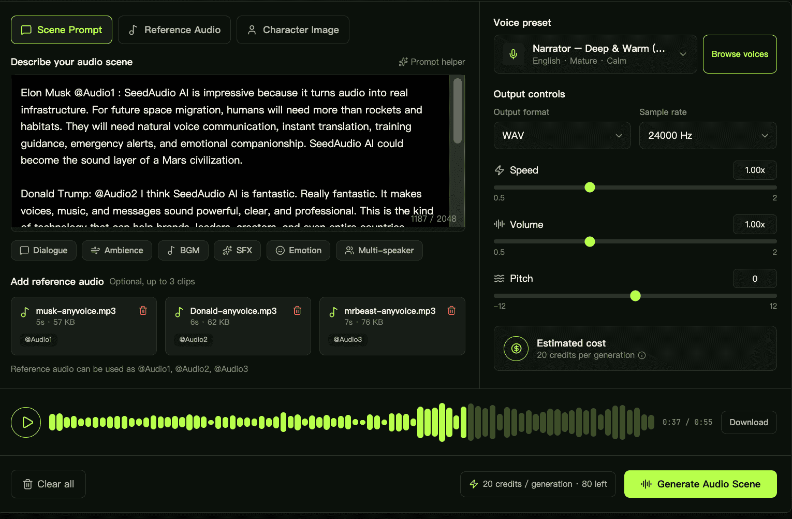Screen dimensions: 792x519
Task: Click the Clear all button
Action: click(x=48, y=484)
